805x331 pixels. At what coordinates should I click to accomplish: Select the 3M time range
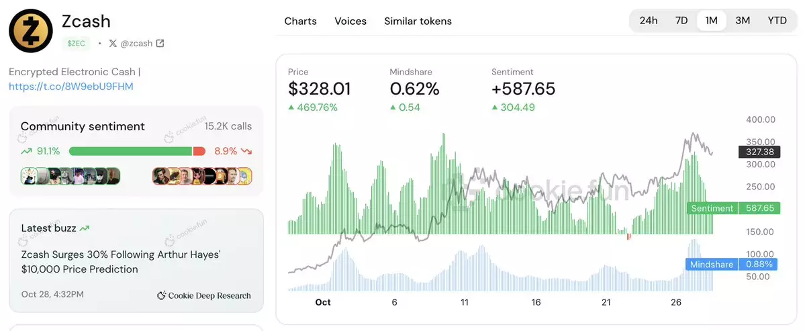(x=743, y=20)
